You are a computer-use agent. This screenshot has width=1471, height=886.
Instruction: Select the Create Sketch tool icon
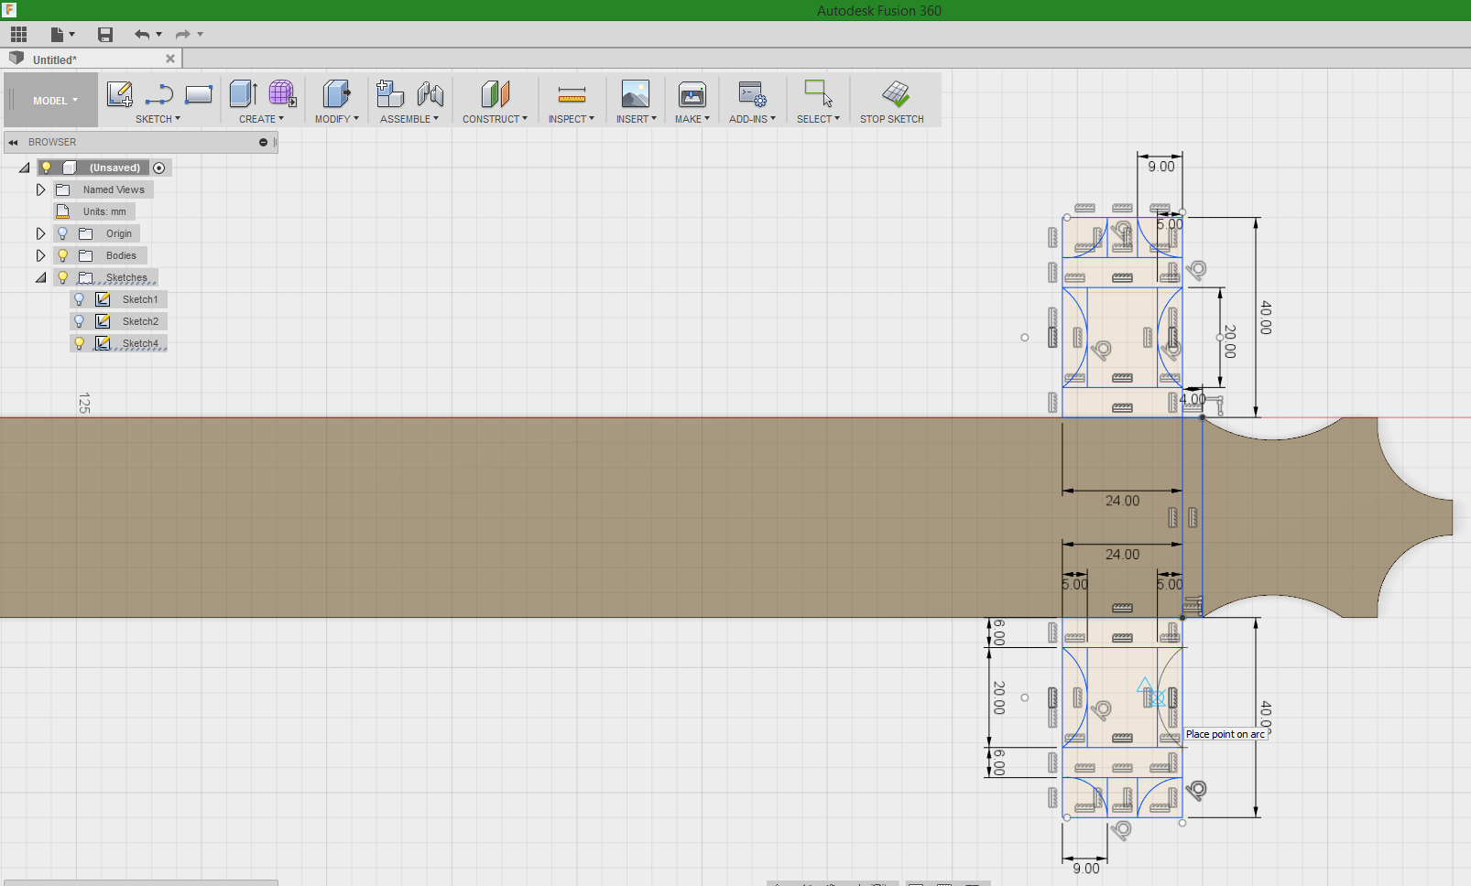pos(120,94)
